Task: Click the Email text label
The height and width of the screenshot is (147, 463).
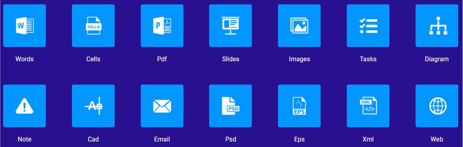Action: [162, 139]
